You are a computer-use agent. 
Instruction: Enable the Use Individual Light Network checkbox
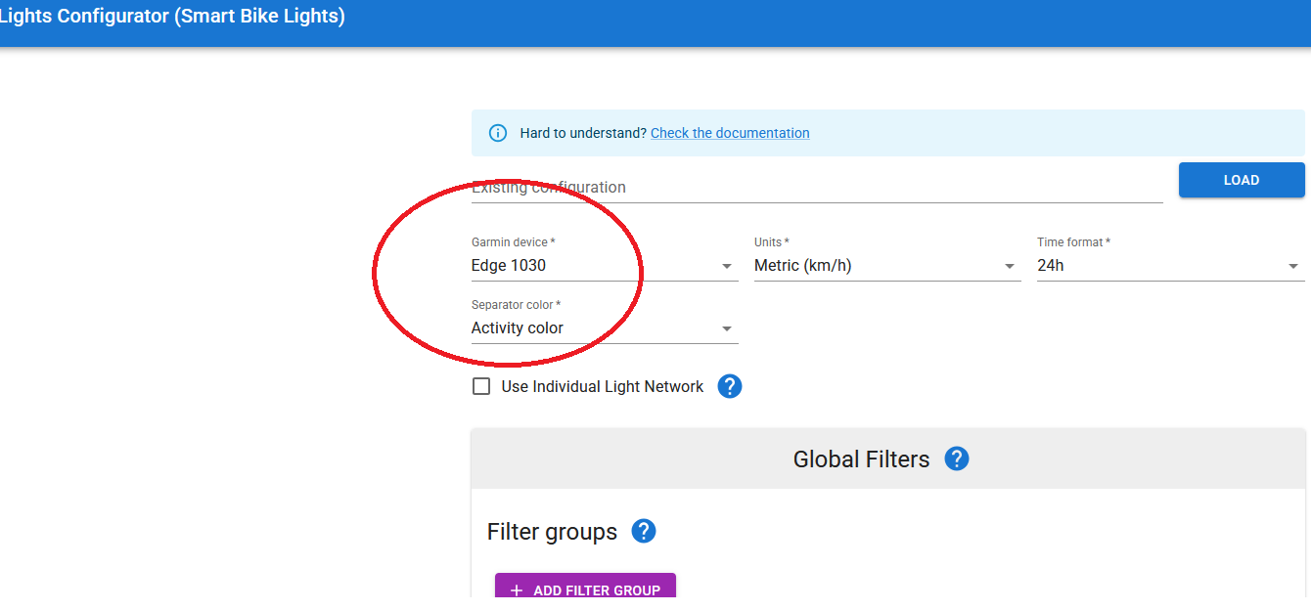tap(481, 386)
